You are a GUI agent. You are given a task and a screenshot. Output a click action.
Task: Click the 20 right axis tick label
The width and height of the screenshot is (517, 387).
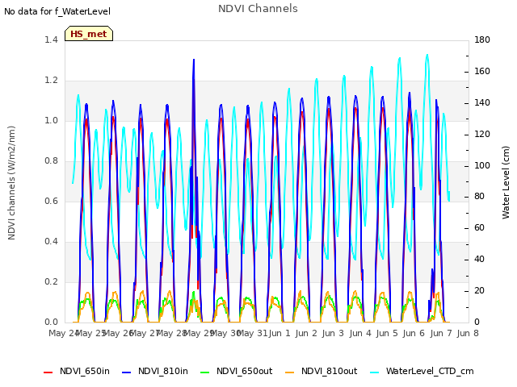pyautogui.click(x=479, y=290)
